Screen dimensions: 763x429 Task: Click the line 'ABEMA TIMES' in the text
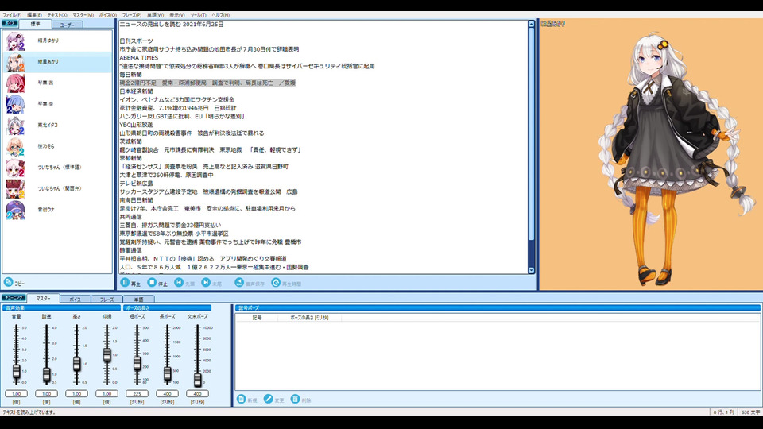[x=139, y=58]
